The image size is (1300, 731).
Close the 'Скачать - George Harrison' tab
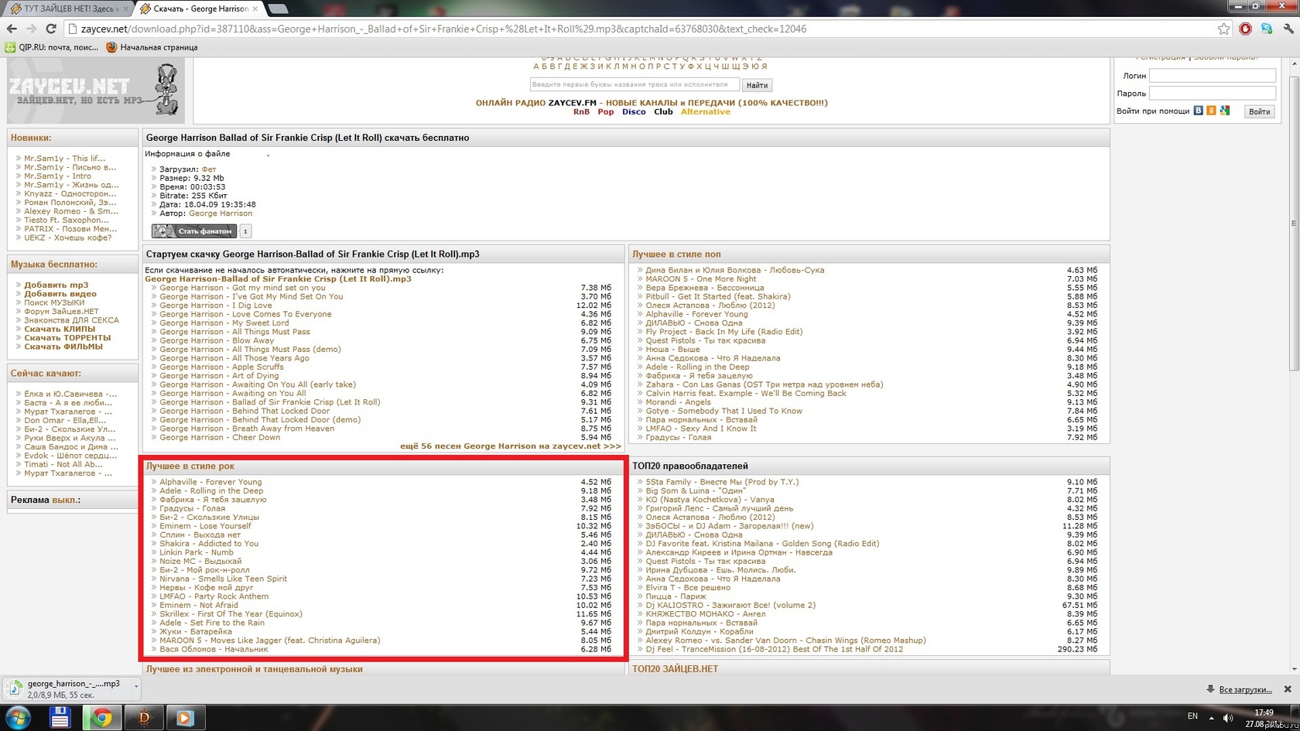tap(255, 9)
